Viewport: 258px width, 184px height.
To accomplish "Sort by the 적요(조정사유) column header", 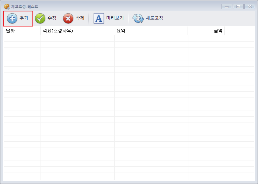I will pyautogui.click(x=77, y=31).
